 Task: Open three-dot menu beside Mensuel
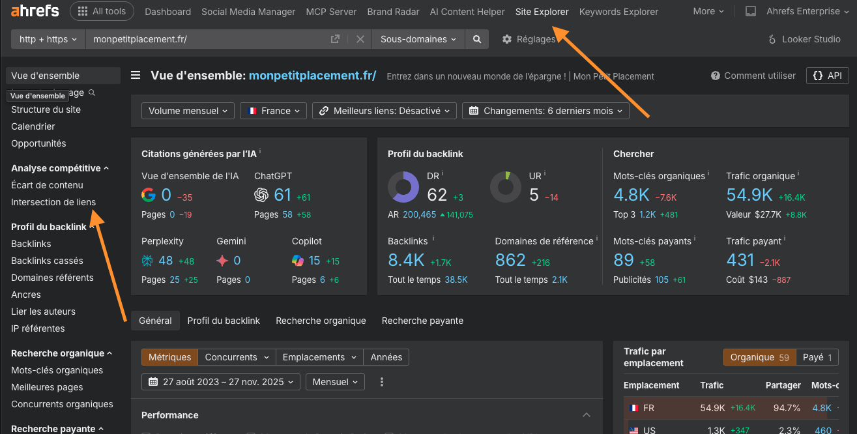coord(382,382)
